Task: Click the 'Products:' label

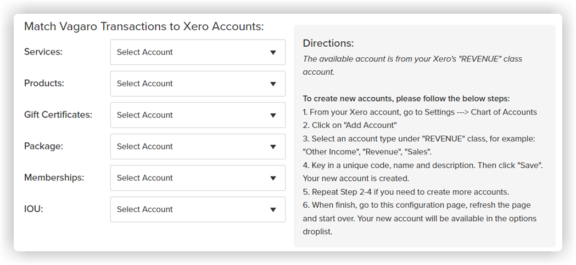Action: (x=44, y=83)
